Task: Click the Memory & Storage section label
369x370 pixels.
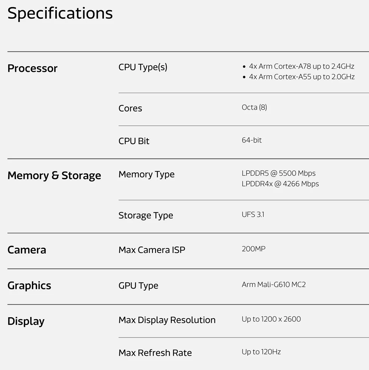Action: coord(54,176)
